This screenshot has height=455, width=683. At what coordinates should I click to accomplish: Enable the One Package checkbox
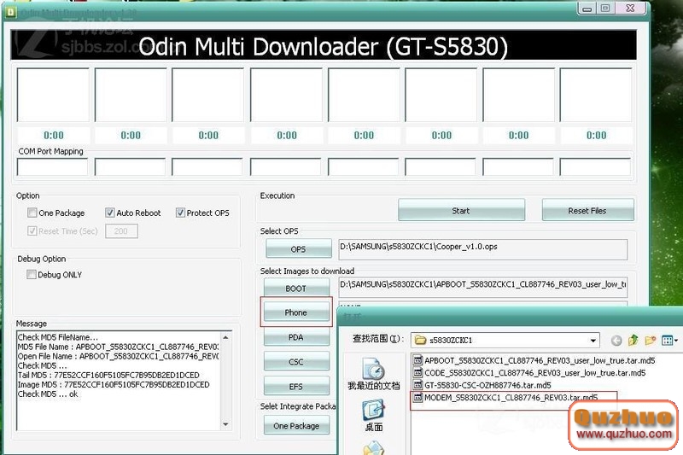(32, 213)
